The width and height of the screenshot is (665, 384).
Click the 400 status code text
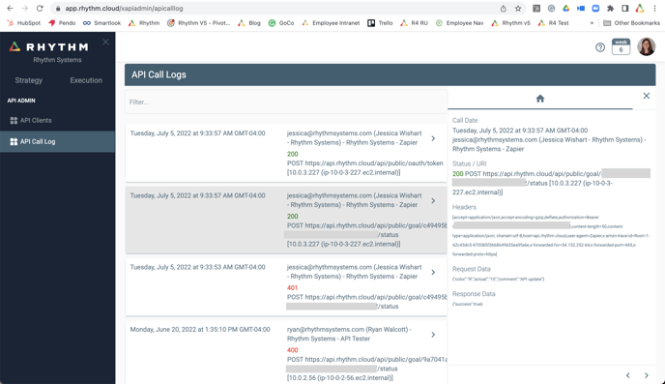click(292, 350)
